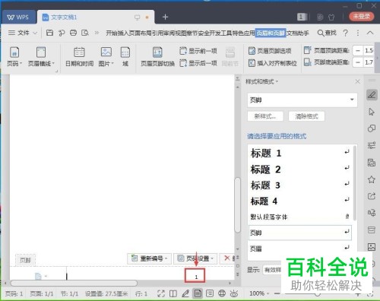Click the save icon in quick access toolbar
The image size is (380, 301).
[x=49, y=33]
